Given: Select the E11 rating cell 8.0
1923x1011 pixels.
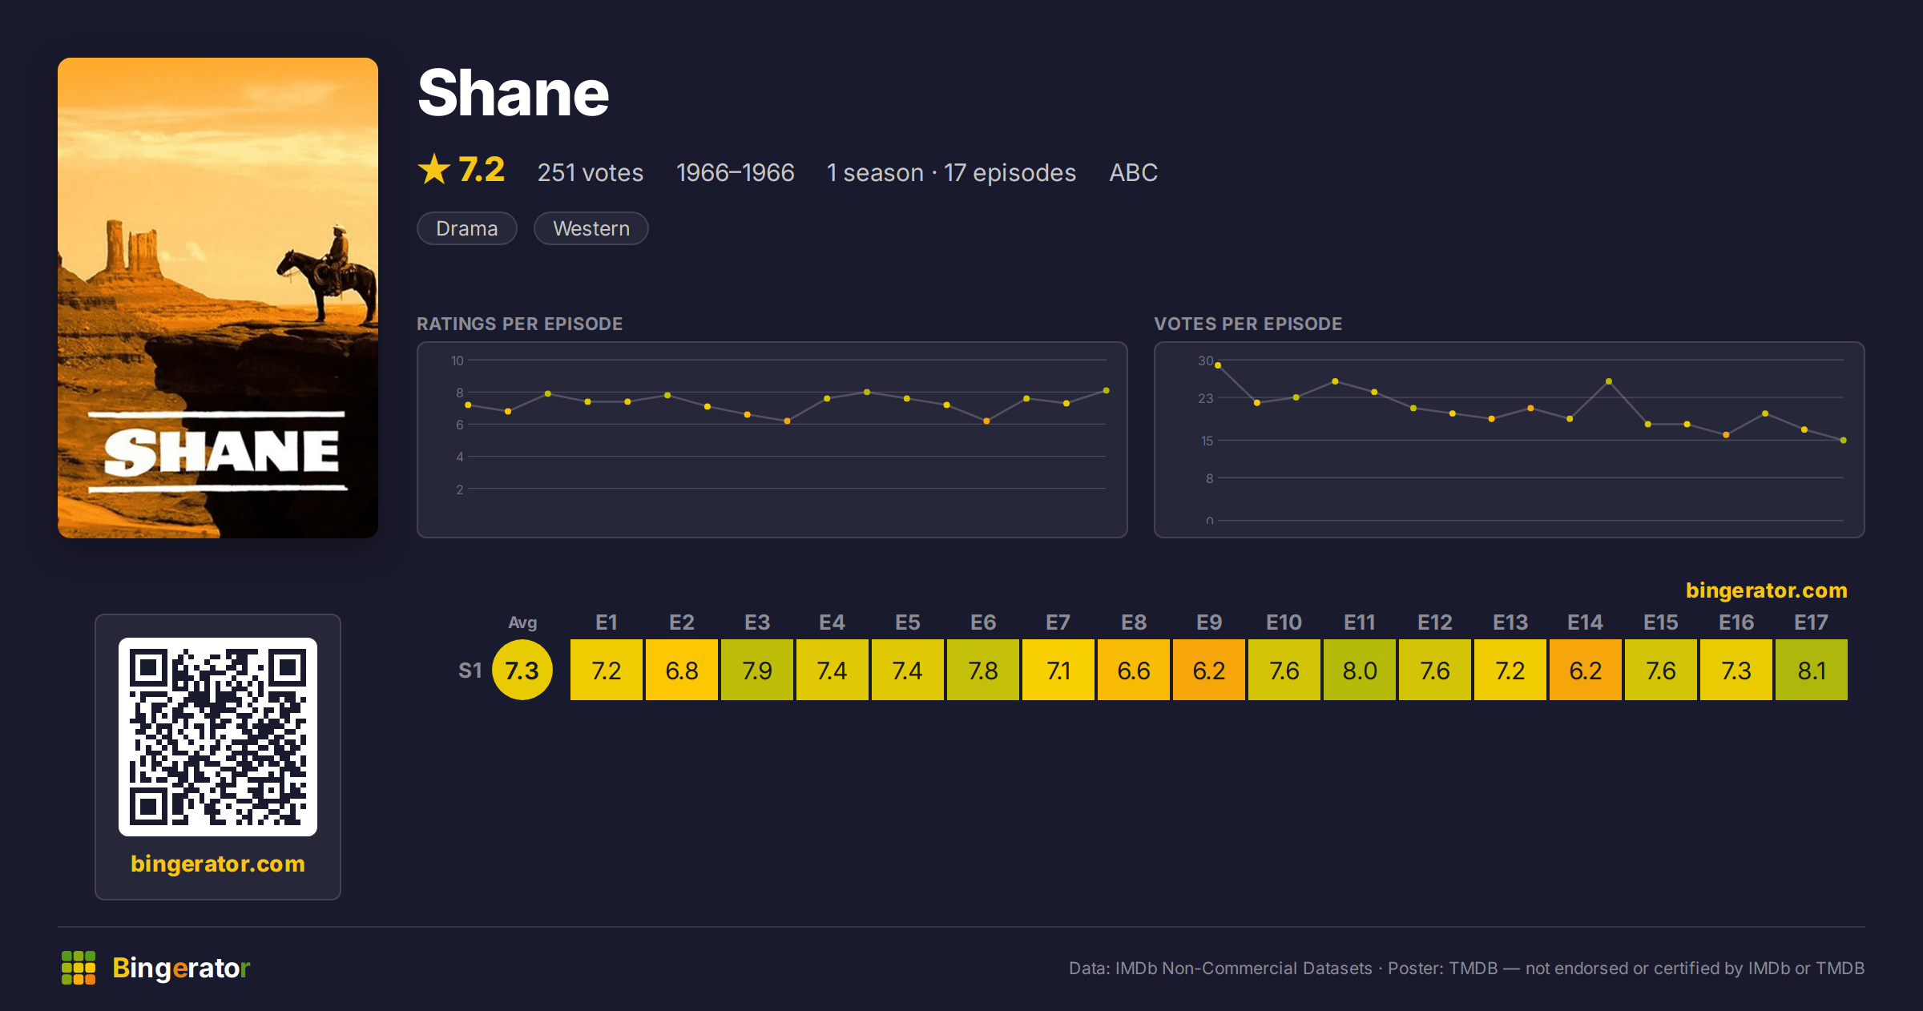Looking at the screenshot, I should click(1360, 670).
